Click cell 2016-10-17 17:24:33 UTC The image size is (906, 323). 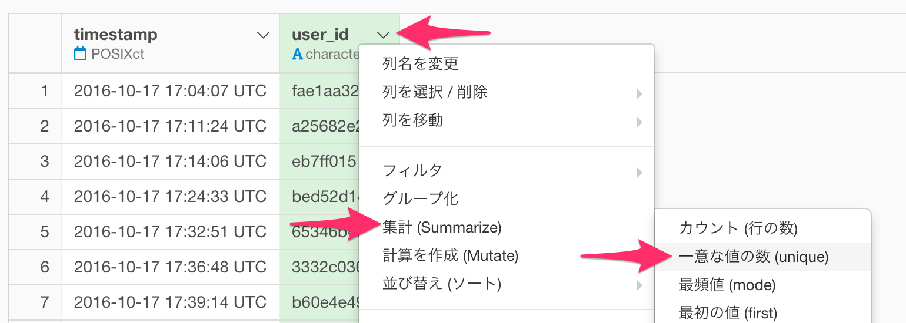coord(170,196)
